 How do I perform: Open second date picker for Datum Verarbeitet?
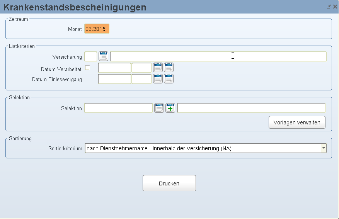click(x=169, y=68)
